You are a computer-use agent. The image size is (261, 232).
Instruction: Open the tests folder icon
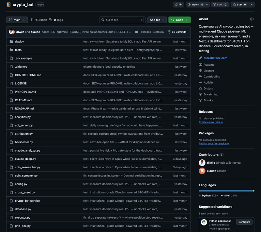[11, 50]
